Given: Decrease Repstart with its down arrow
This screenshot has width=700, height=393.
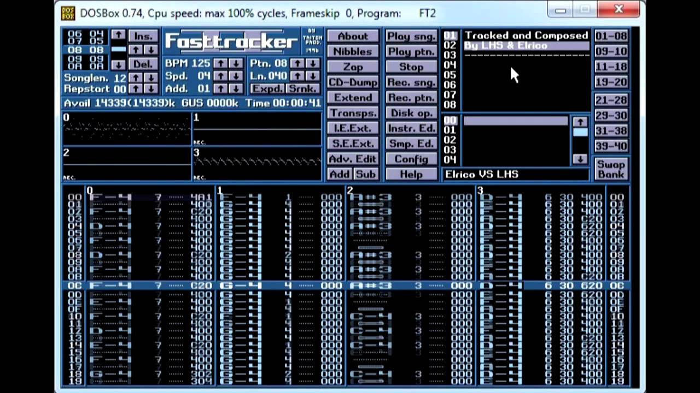Looking at the screenshot, I should 151,89.
